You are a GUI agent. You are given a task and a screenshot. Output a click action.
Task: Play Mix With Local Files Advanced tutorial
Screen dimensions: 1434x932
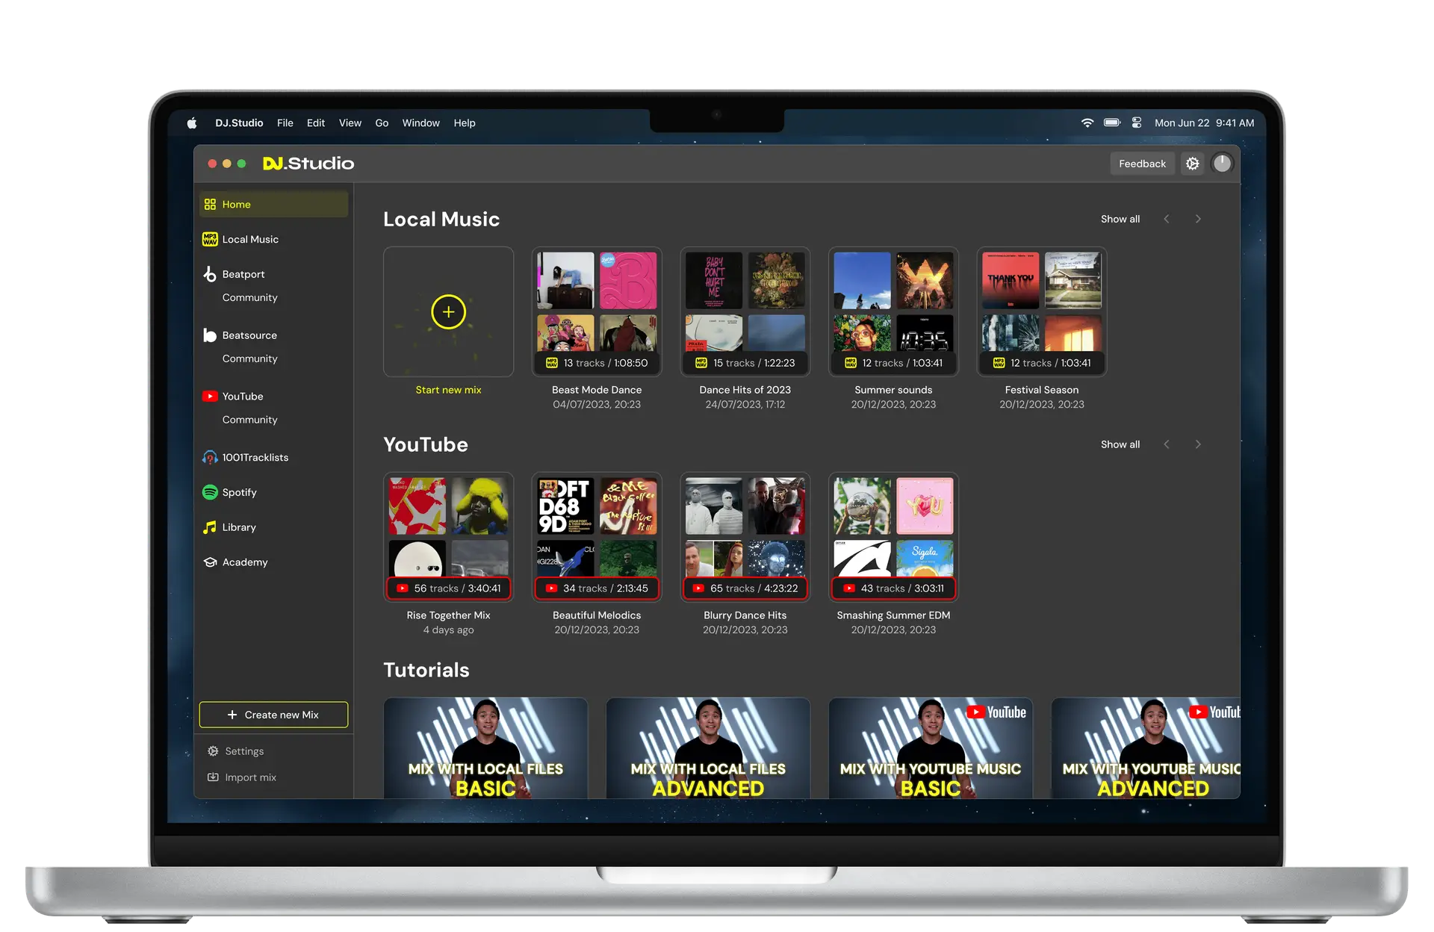coord(708,748)
